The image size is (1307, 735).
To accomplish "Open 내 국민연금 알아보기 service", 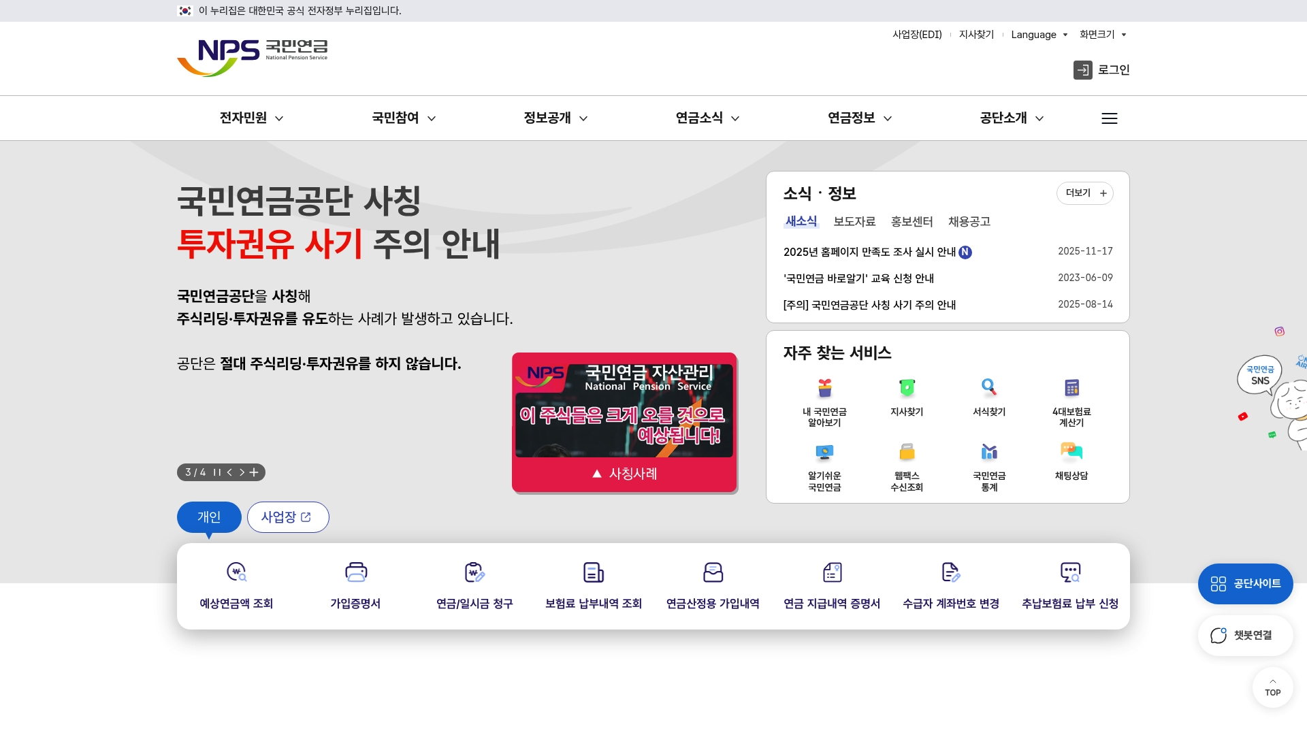I will point(824,402).
